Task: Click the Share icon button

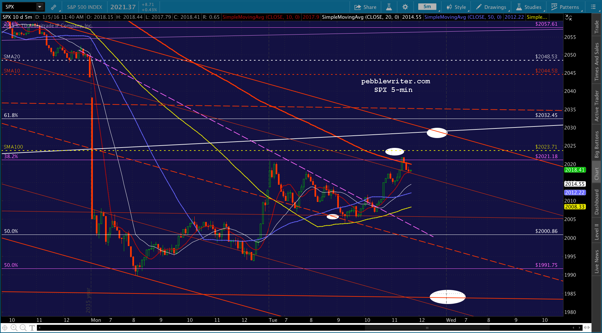Action: (365, 7)
